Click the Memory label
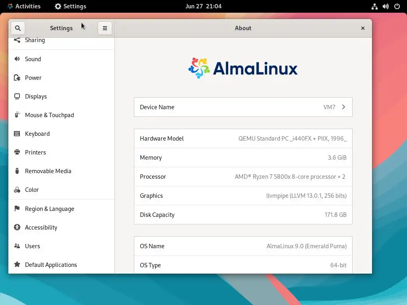407x305 pixels. tap(151, 158)
